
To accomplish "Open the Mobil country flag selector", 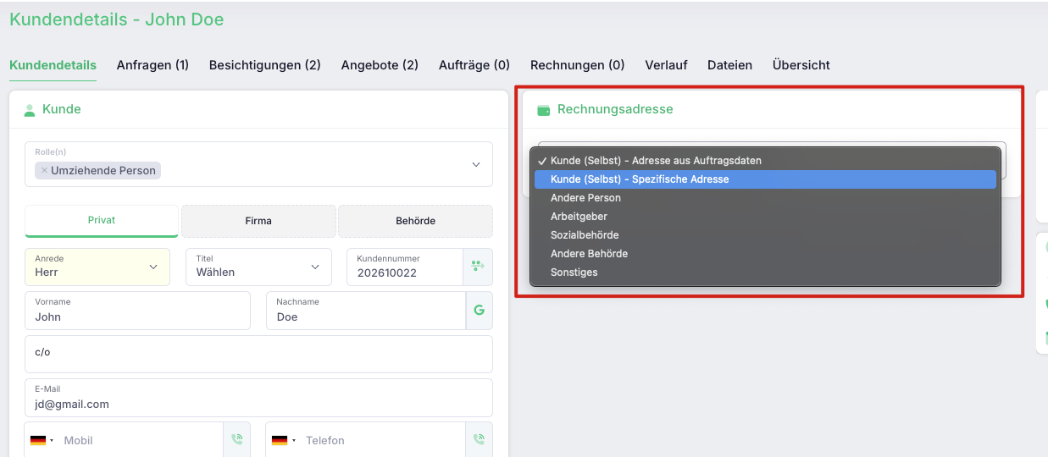I will 42,440.
